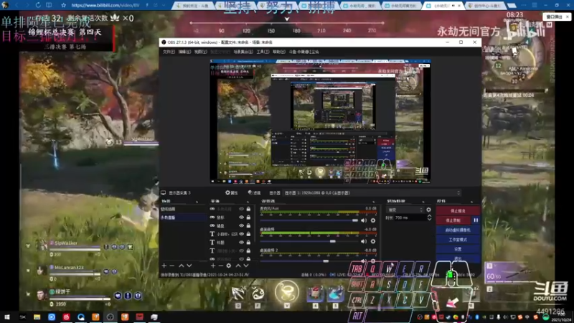Adjust the 桌面音频 2 volume slider

pyautogui.click(x=309, y=261)
